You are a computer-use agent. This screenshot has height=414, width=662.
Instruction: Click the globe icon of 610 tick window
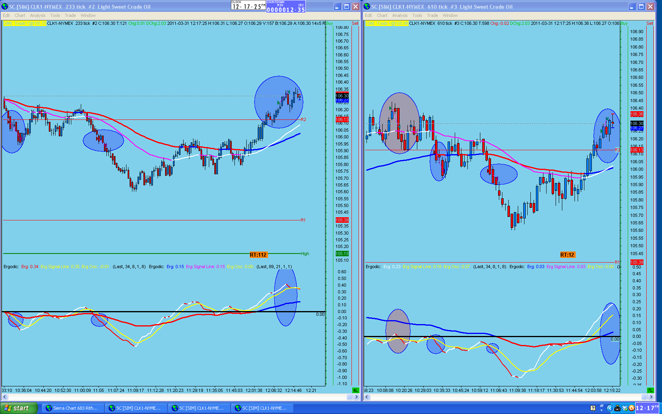(x=367, y=6)
